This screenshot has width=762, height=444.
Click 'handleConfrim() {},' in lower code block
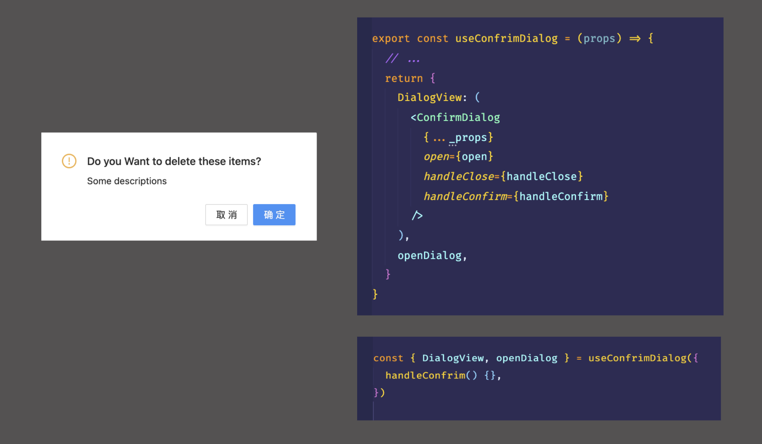(443, 375)
